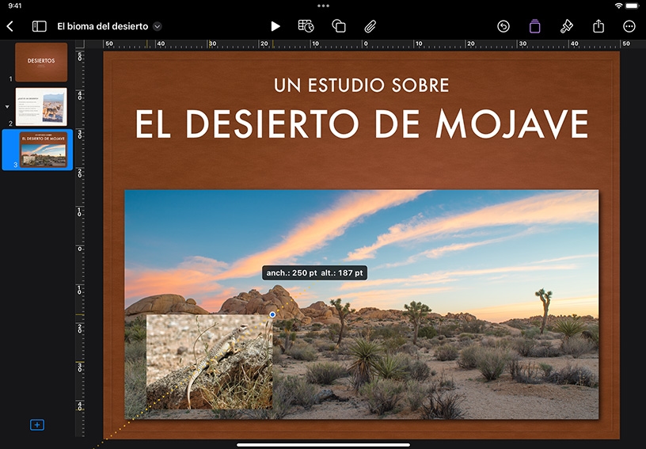The height and width of the screenshot is (449, 646).
Task: Go back to the document manager
Action: 9,26
